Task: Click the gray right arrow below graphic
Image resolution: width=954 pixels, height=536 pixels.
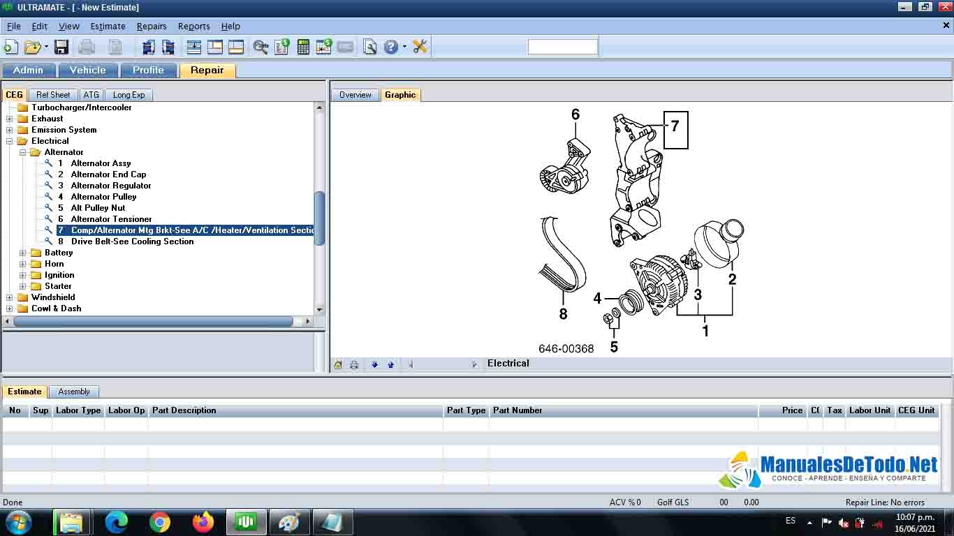Action: tap(475, 364)
